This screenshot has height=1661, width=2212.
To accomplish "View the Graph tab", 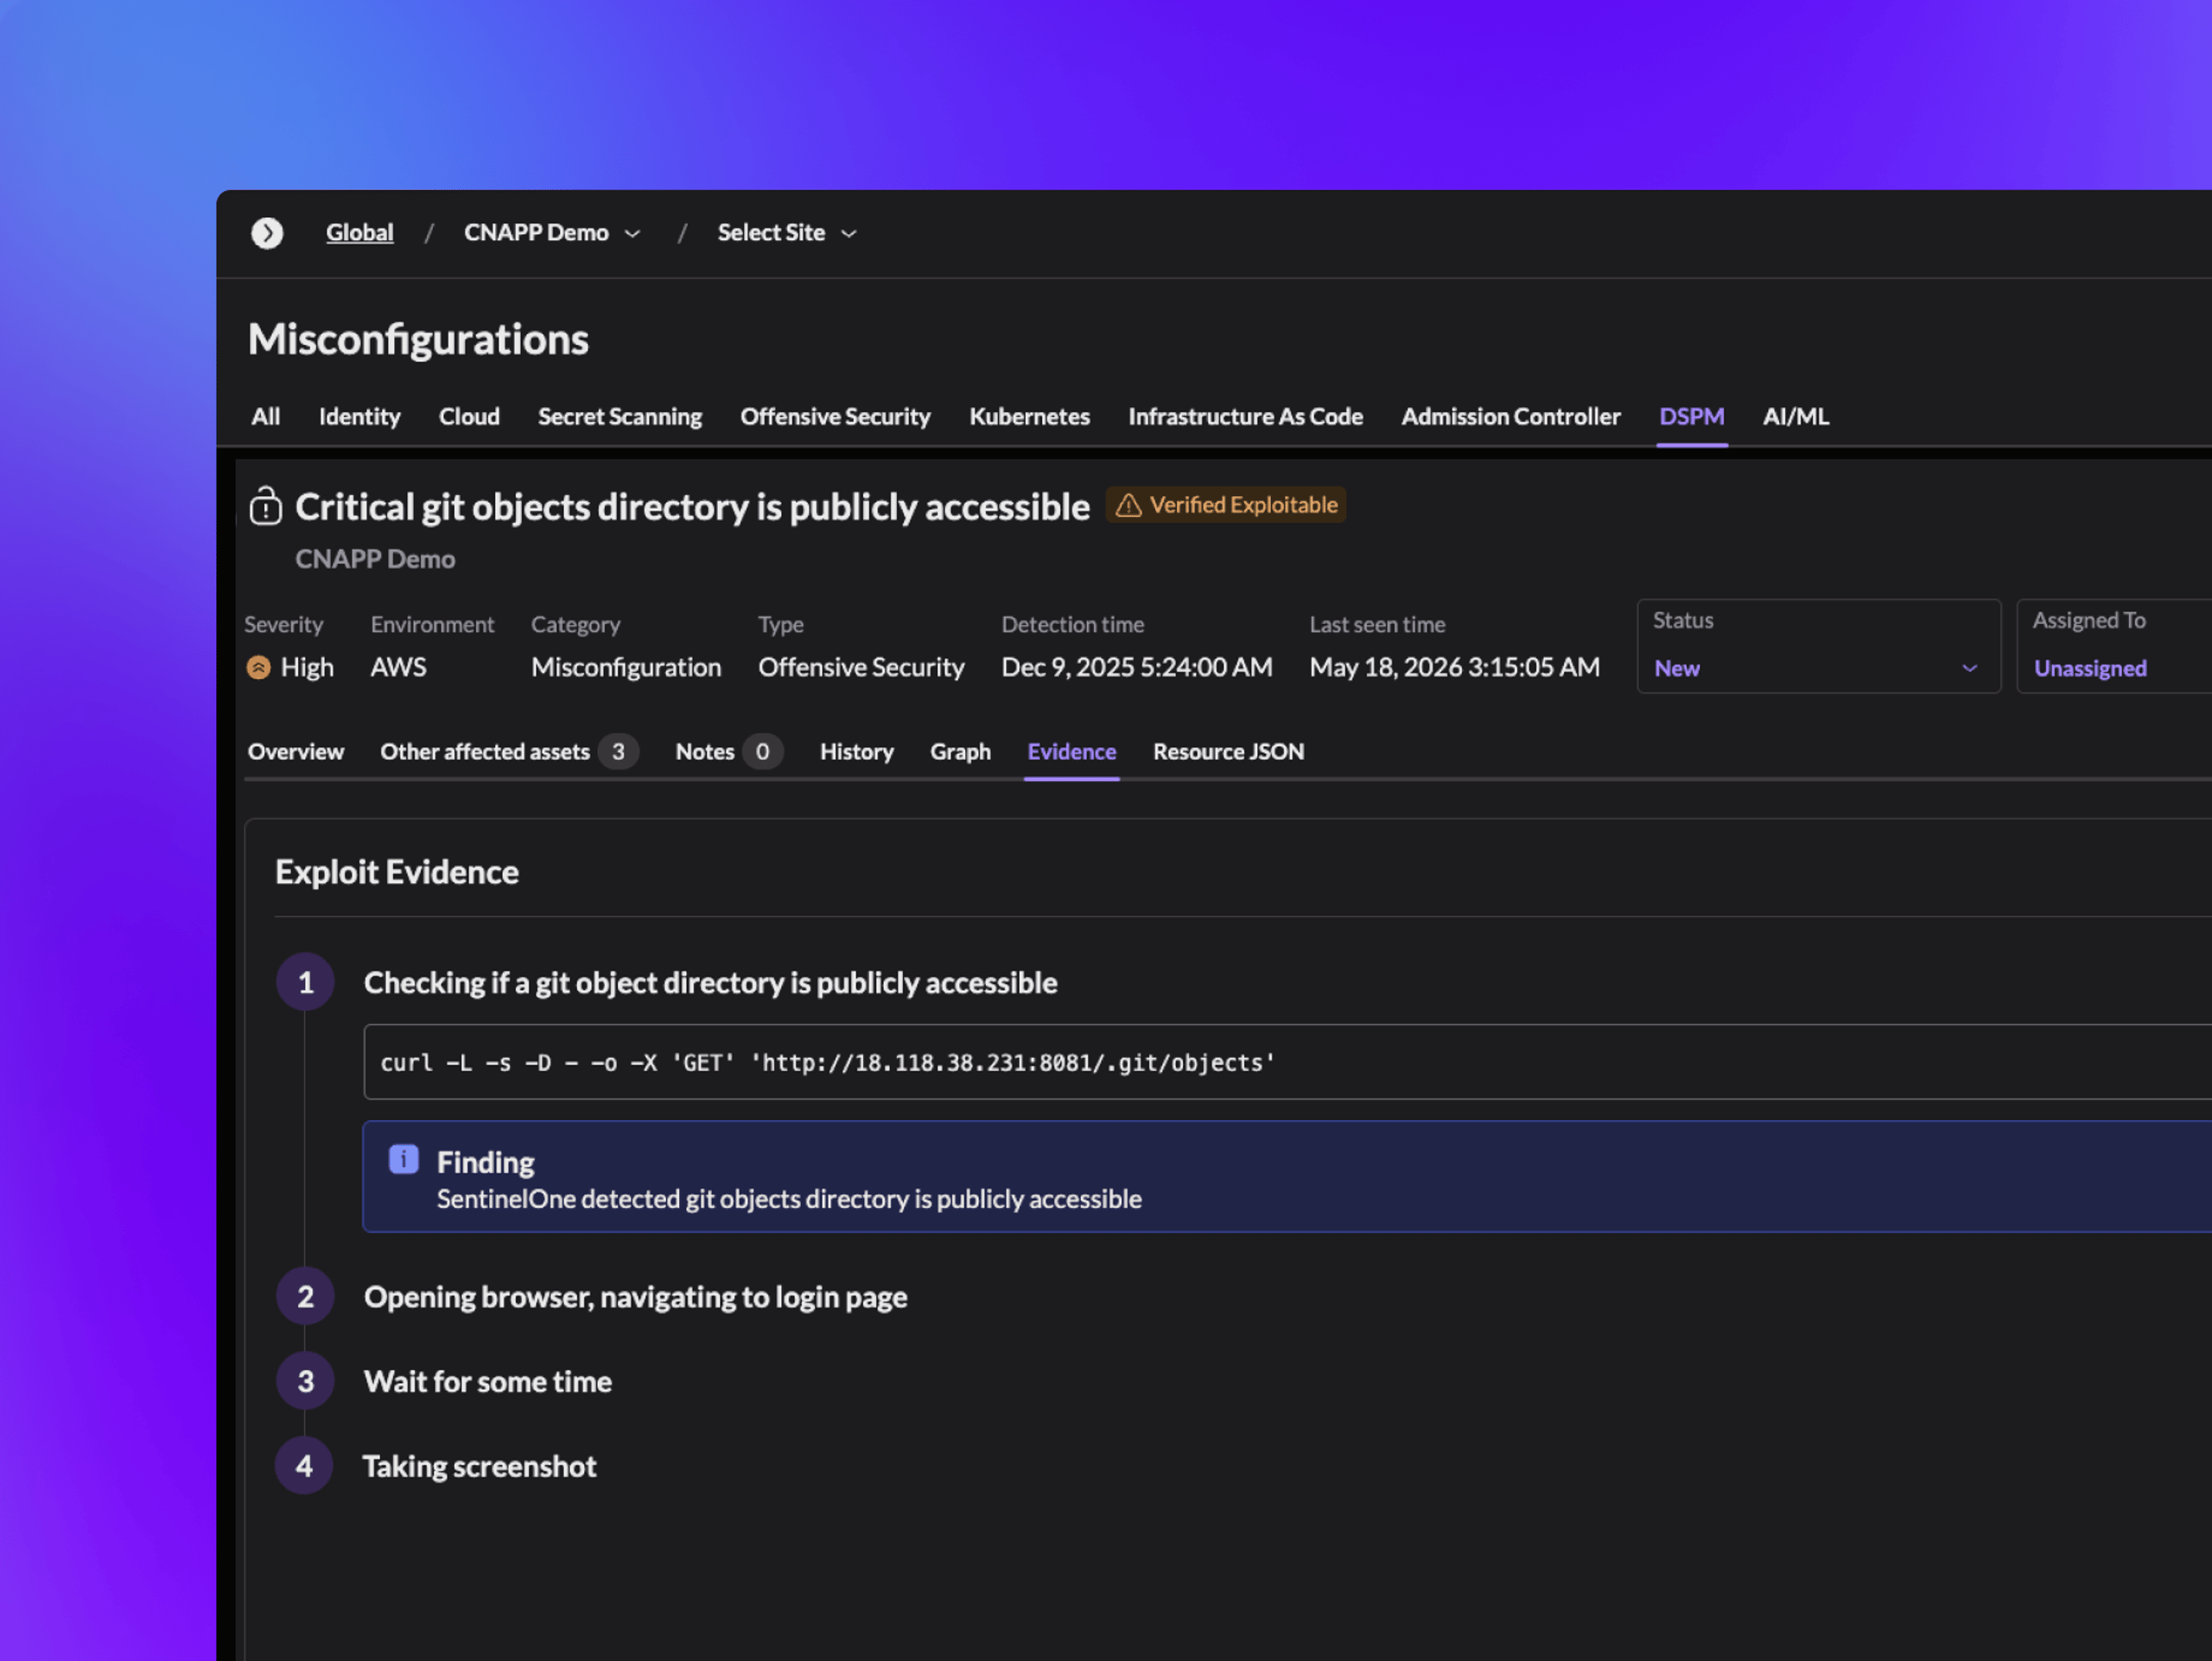I will click(960, 752).
